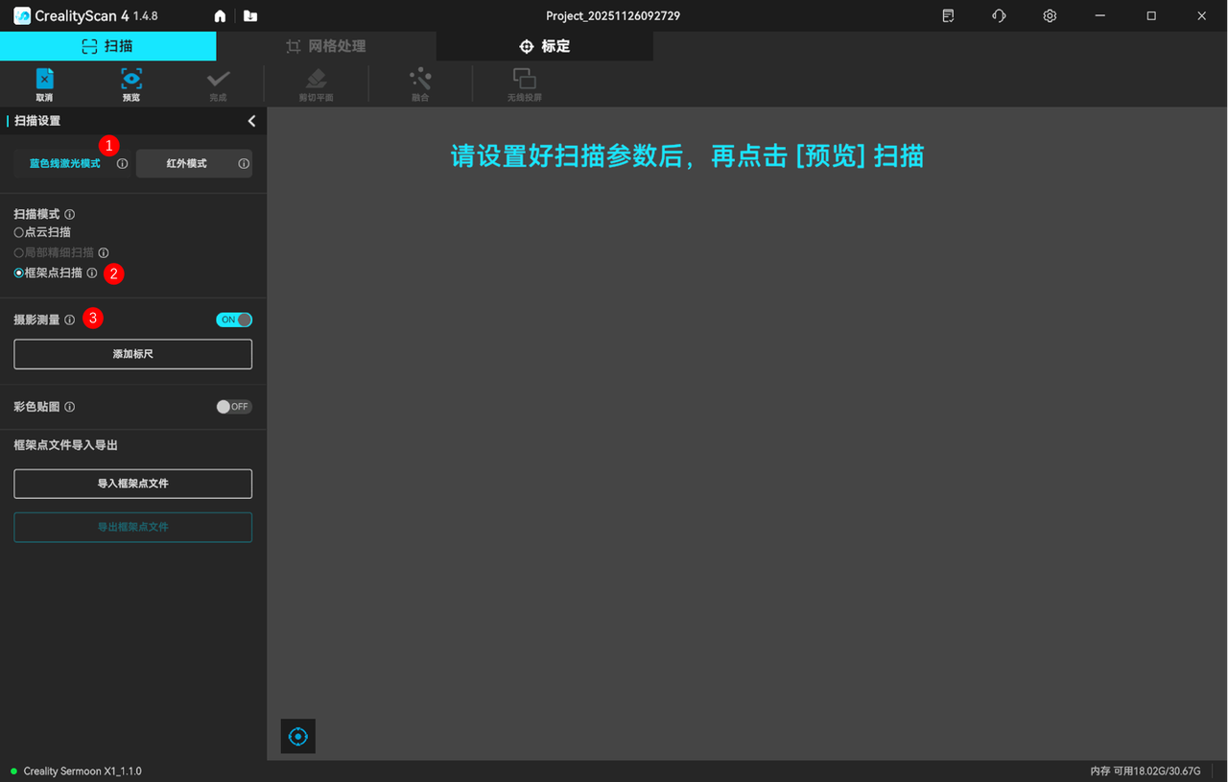Click the Creality Sermoon X1 device status

coord(82,771)
